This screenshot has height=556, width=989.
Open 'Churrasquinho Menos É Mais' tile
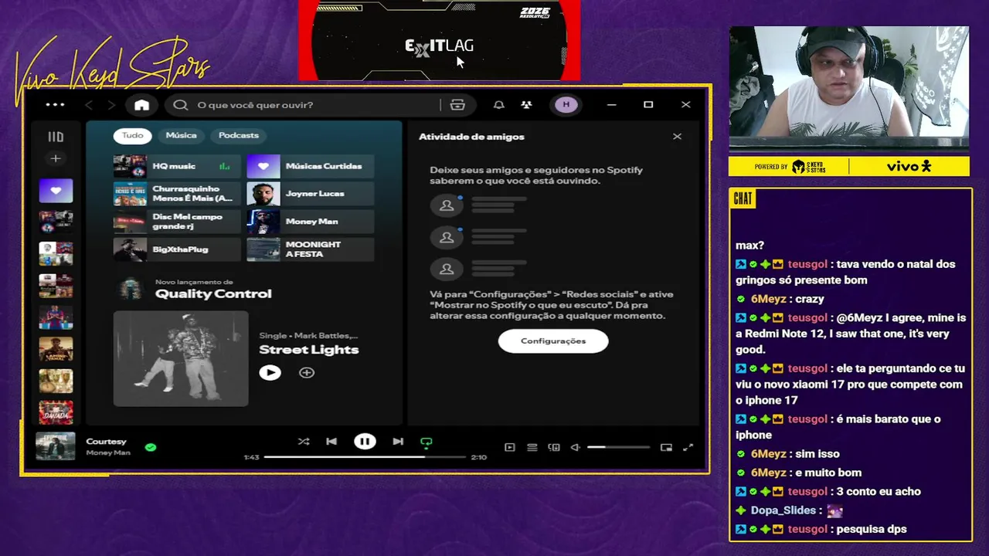coord(177,194)
